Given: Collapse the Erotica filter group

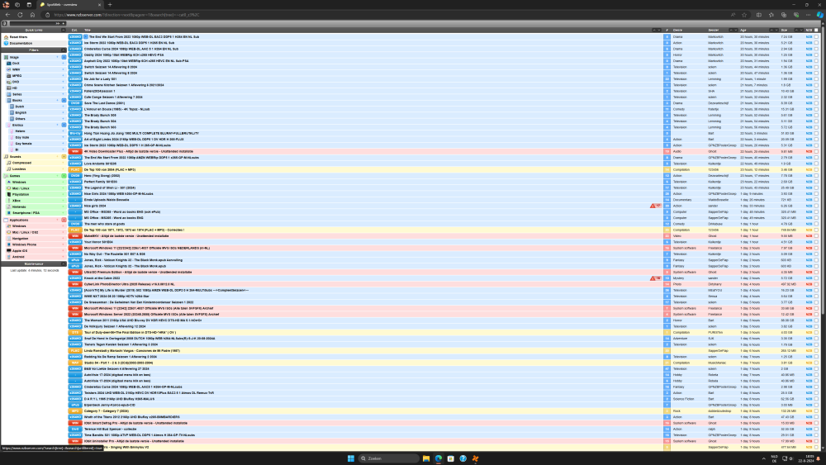Looking at the screenshot, I should click(x=64, y=125).
